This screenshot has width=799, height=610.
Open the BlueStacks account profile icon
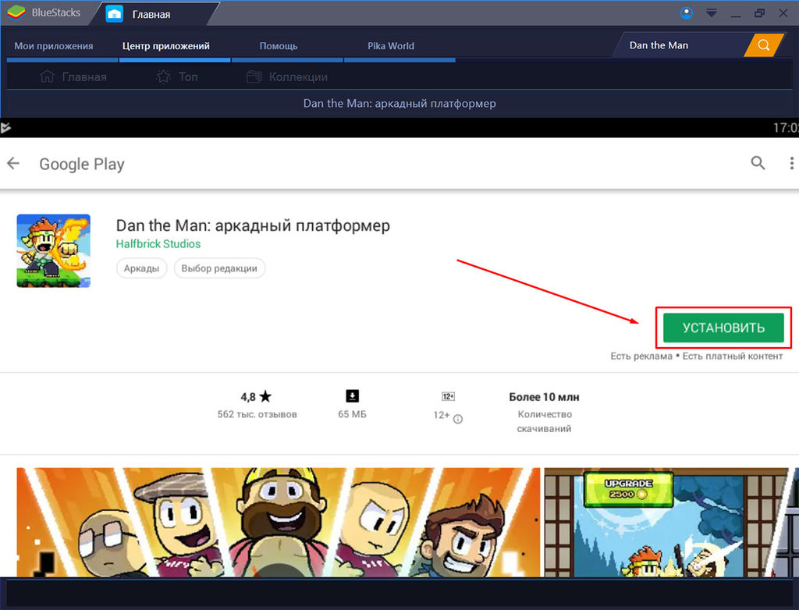(x=687, y=13)
